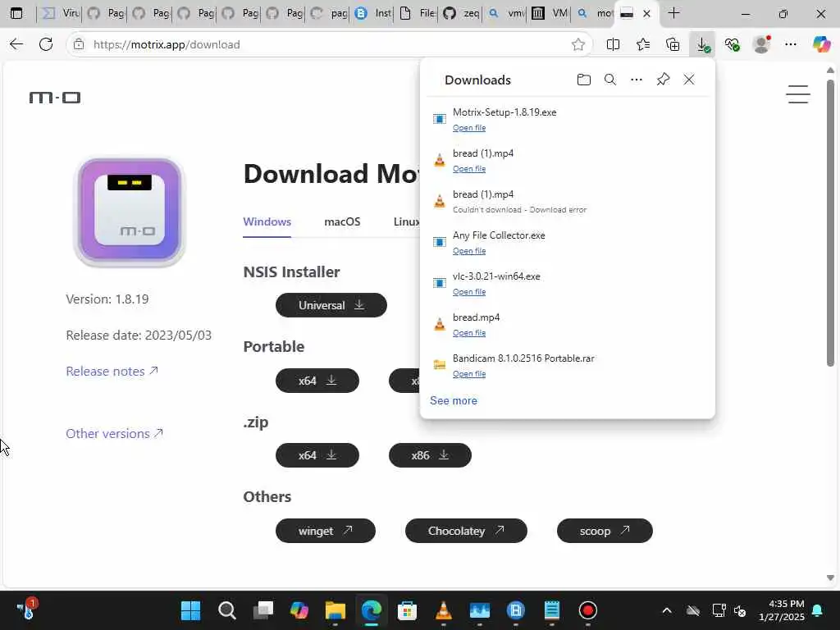Click the page vertical scrollbar thumb

tap(830, 223)
